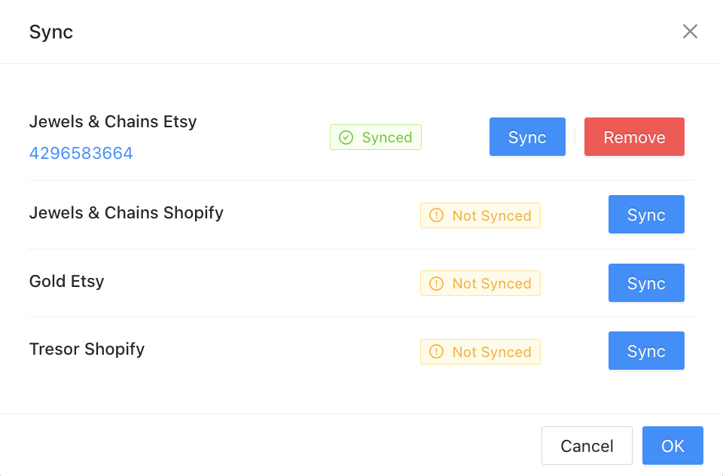Hit the Sync button for Tresor Shopify

646,351
